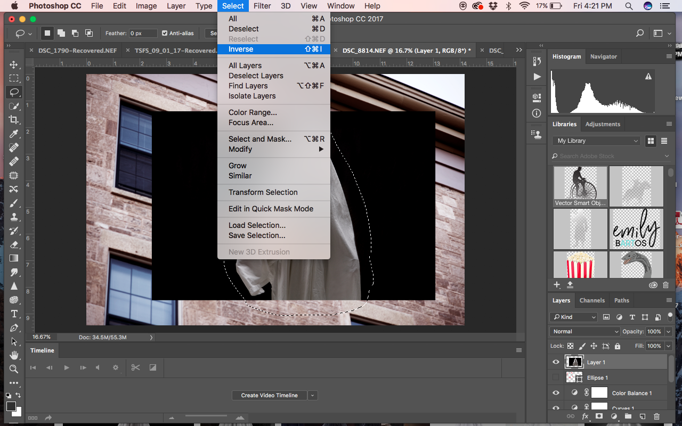This screenshot has height=426, width=682.
Task: Filter layers by type layer icon
Action: (x=632, y=317)
